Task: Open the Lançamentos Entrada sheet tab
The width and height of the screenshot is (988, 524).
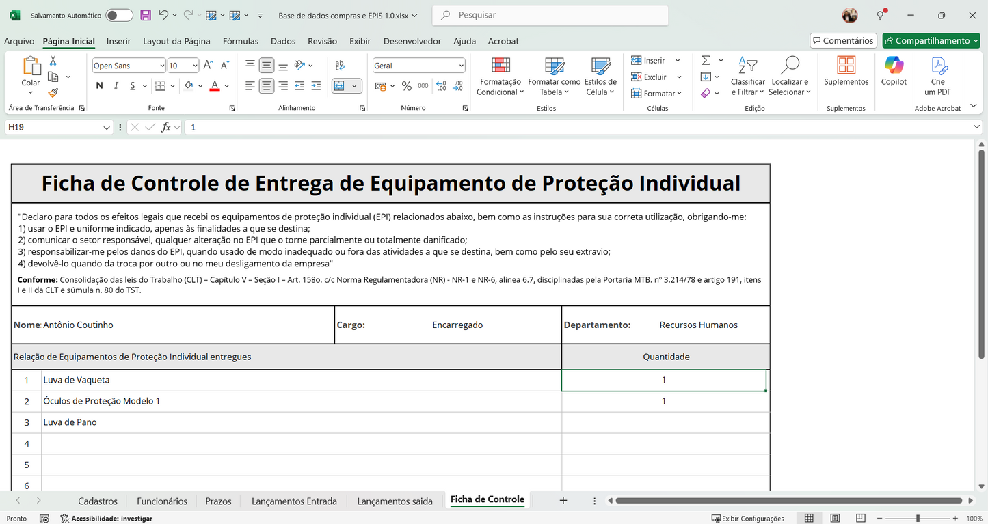Action: 294,501
